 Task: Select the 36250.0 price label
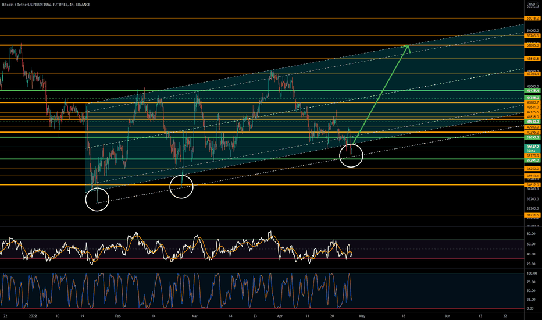[533, 169]
